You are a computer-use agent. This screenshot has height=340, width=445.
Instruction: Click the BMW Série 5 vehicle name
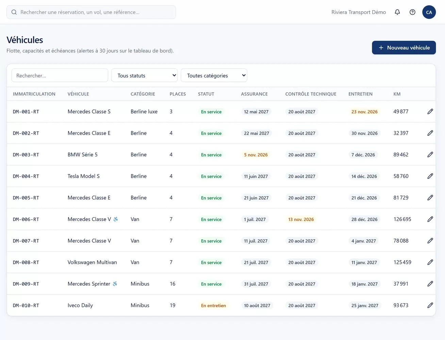(83, 155)
